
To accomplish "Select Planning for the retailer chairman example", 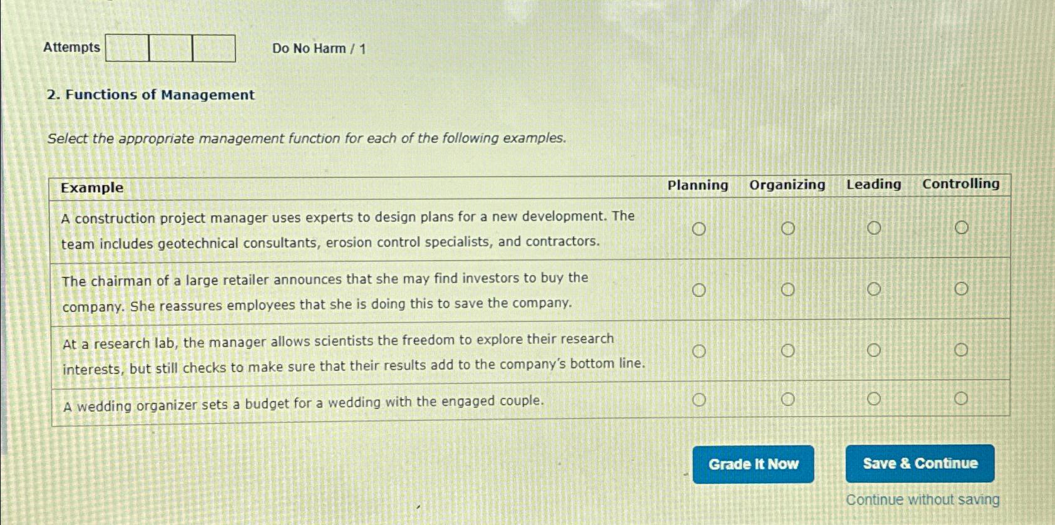I will (x=699, y=289).
